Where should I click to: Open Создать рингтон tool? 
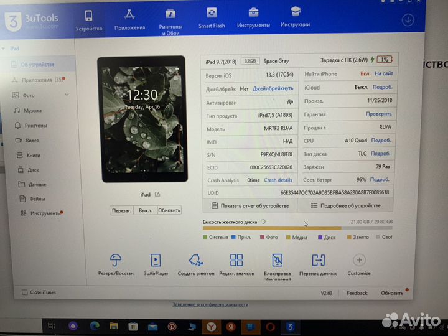196,264
